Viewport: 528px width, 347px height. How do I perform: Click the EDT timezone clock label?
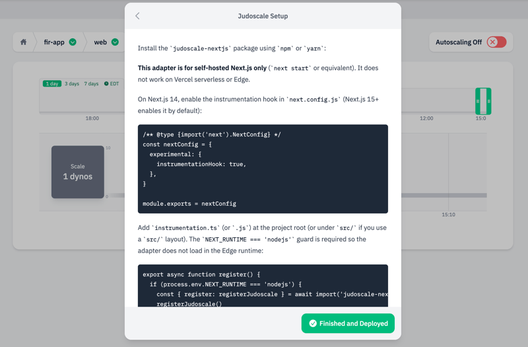click(x=112, y=84)
